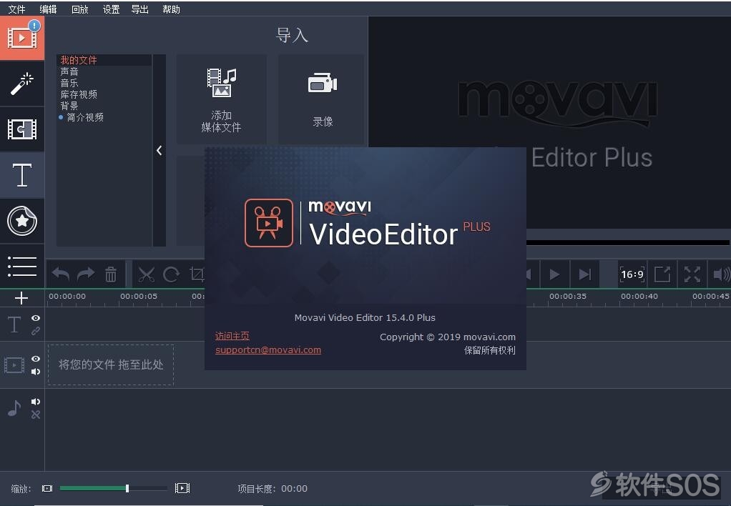Click the video track film icon
Viewport: 731px width, 506px height.
14,364
